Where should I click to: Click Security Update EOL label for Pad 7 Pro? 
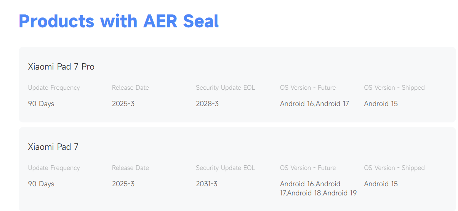[x=225, y=87]
